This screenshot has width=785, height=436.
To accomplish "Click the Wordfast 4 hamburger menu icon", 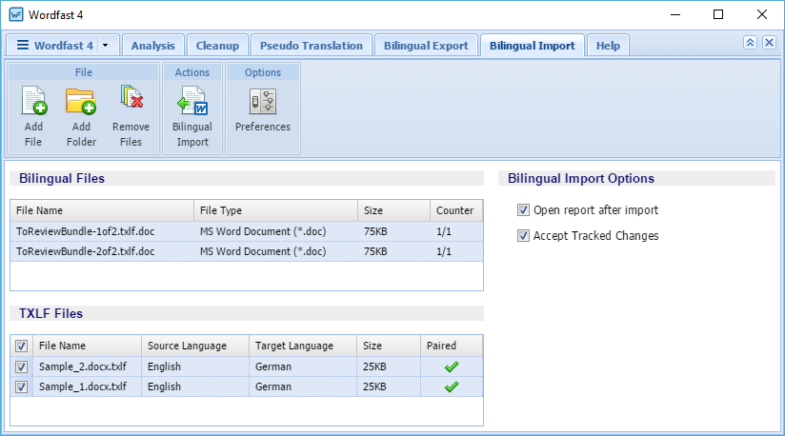I will [x=23, y=45].
